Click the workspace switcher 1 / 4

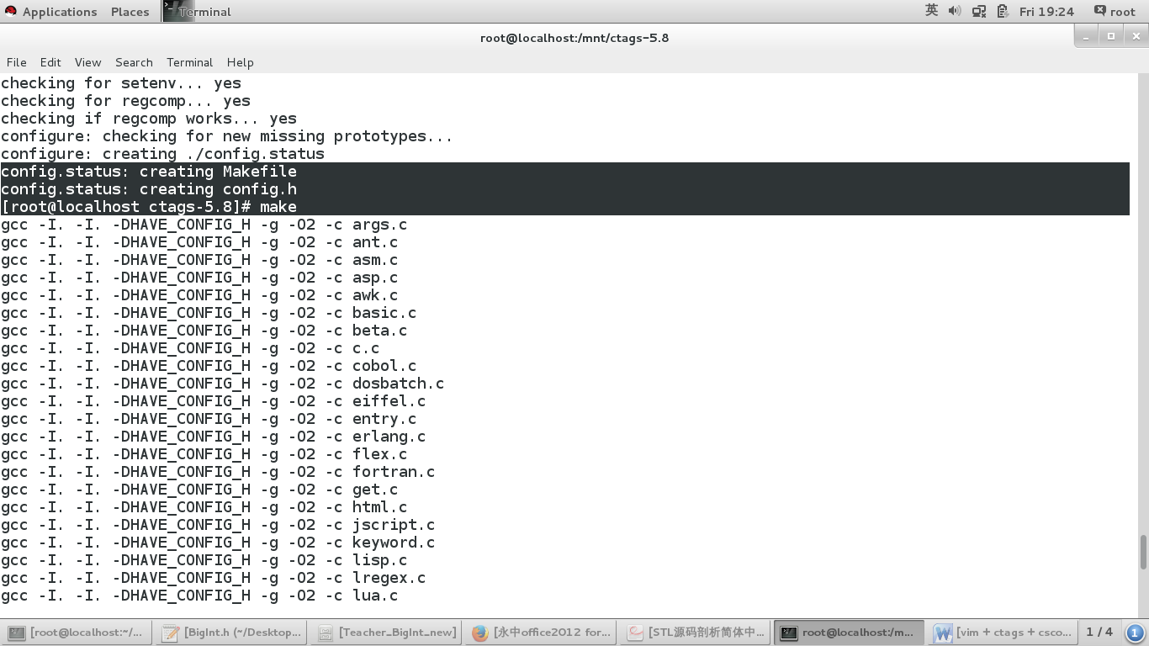pos(1099,632)
